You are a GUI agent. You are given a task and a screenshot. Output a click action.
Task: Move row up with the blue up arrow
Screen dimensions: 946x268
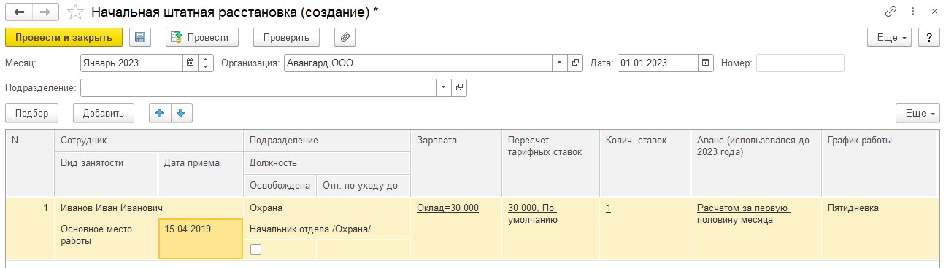coord(161,113)
